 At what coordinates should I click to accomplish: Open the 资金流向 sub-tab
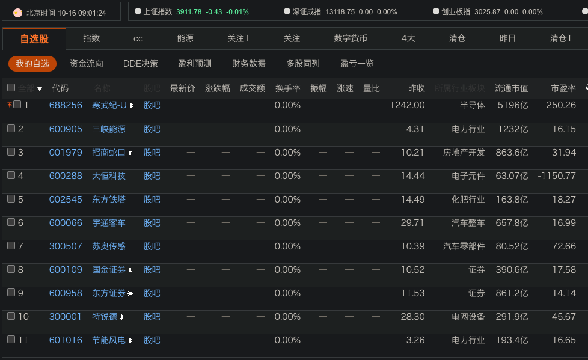tap(87, 64)
